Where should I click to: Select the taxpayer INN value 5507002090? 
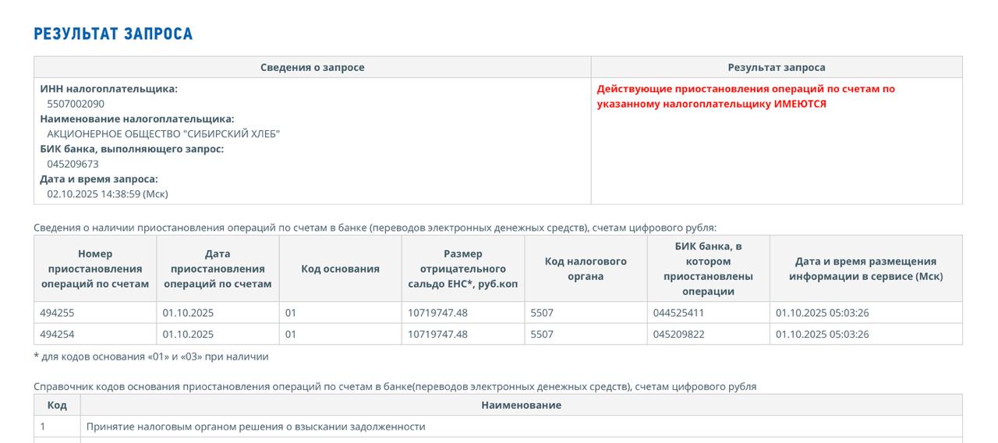(x=76, y=104)
